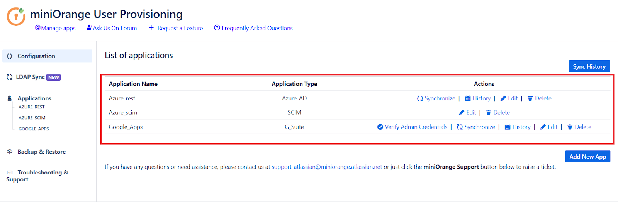Image resolution: width=618 pixels, height=203 pixels.
Task: Click History text for Azure_rest
Action: [482, 98]
